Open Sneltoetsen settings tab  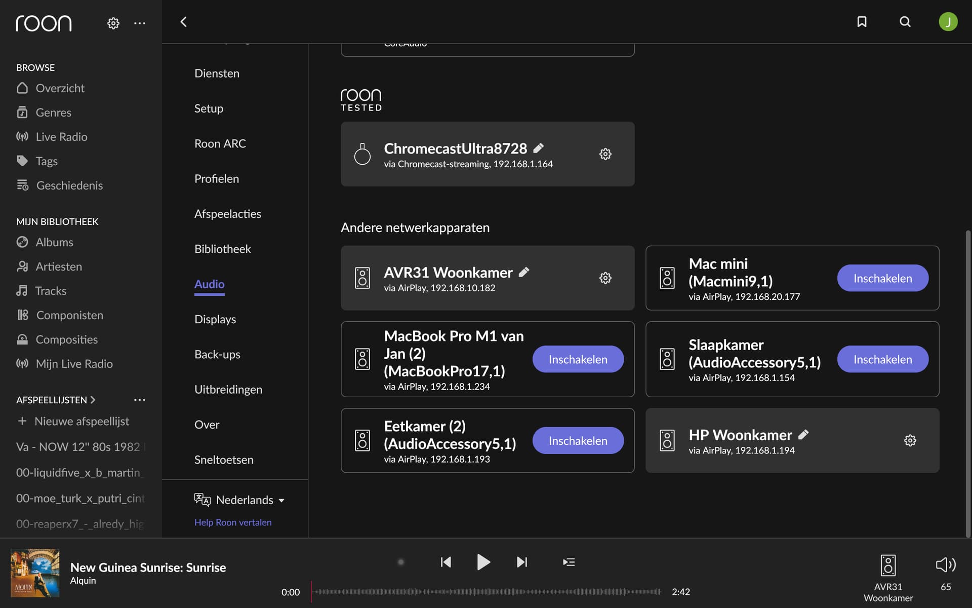tap(224, 460)
